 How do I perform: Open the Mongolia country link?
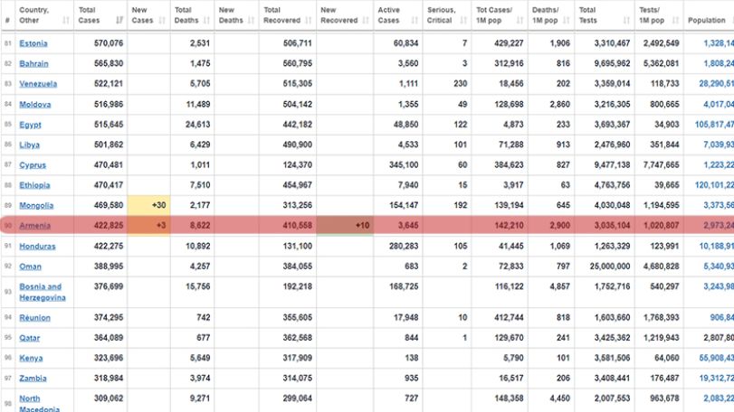[x=36, y=205]
